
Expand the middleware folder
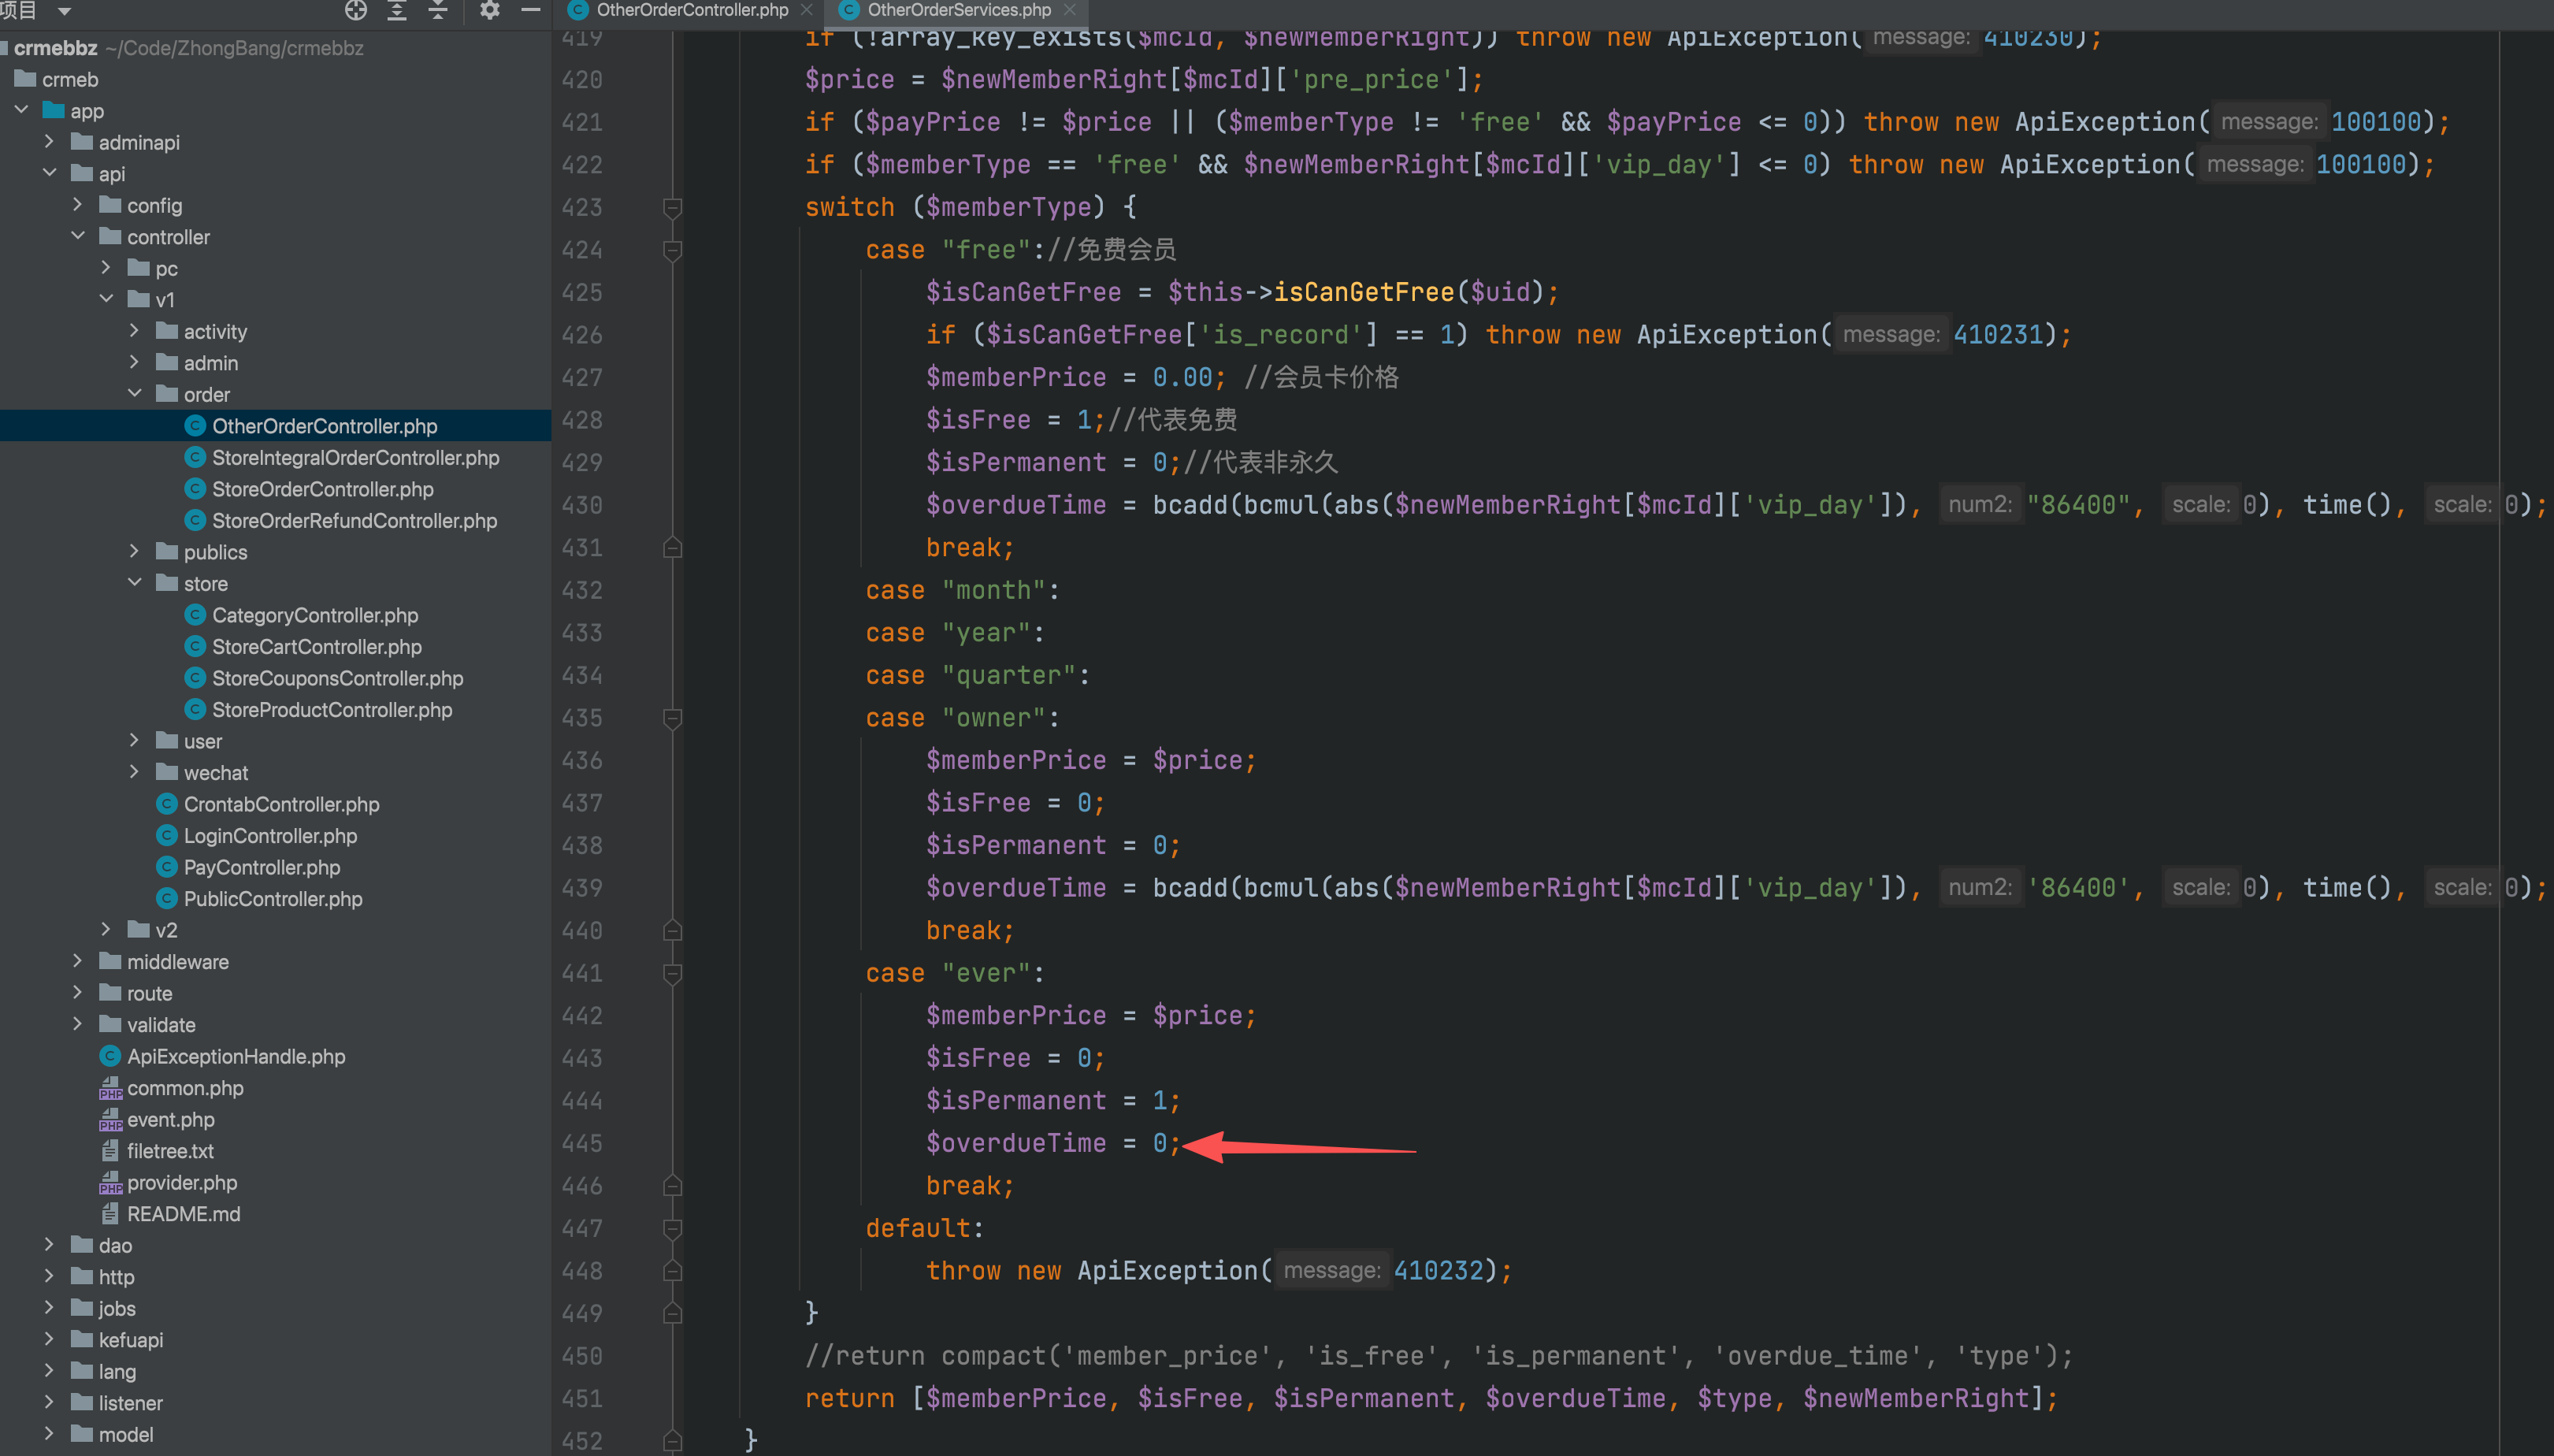coord(78,962)
